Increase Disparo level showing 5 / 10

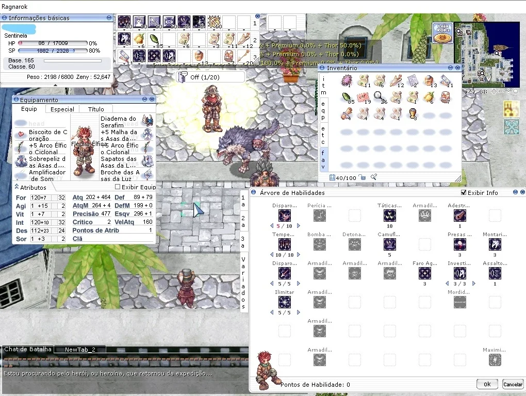[x=298, y=226]
